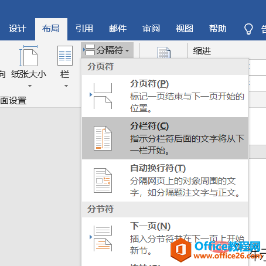Click the 分页符(P) page break icon
The image size is (266, 266).
[x=101, y=96]
